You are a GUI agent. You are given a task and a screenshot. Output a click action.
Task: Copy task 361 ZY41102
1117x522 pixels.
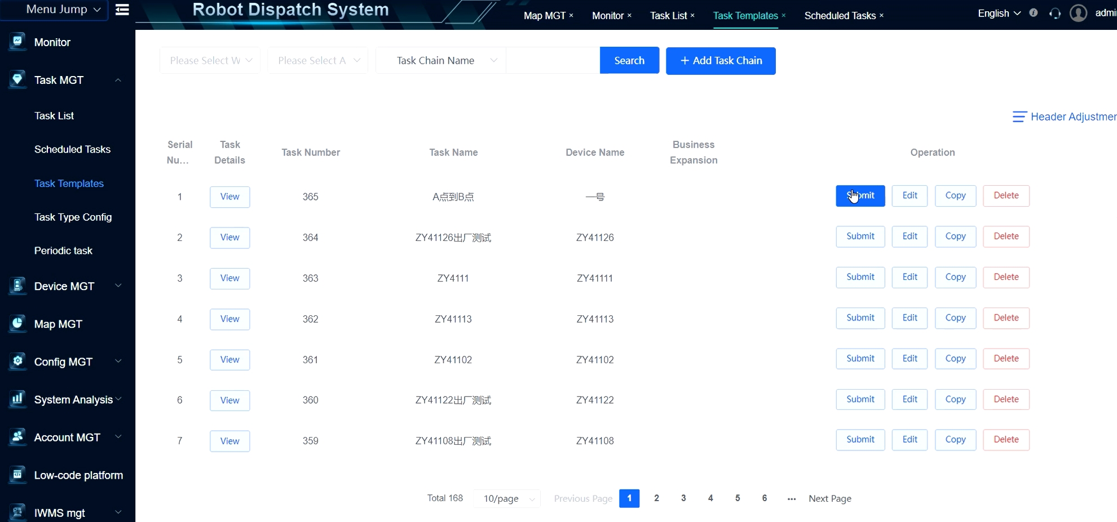coord(955,359)
